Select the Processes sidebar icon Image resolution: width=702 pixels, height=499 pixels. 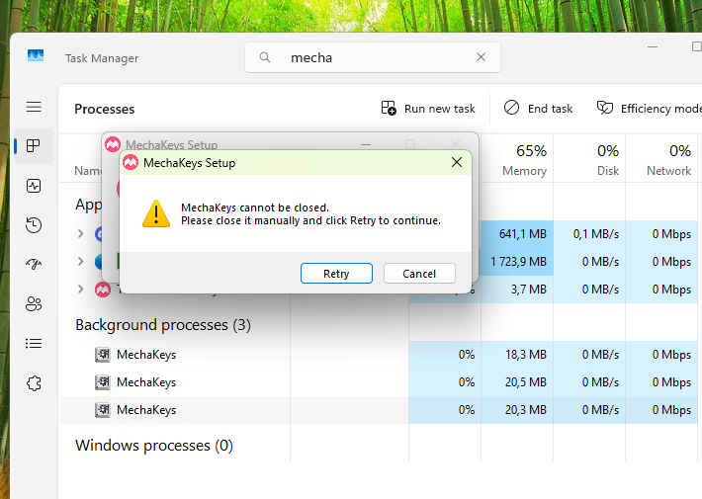coord(34,146)
